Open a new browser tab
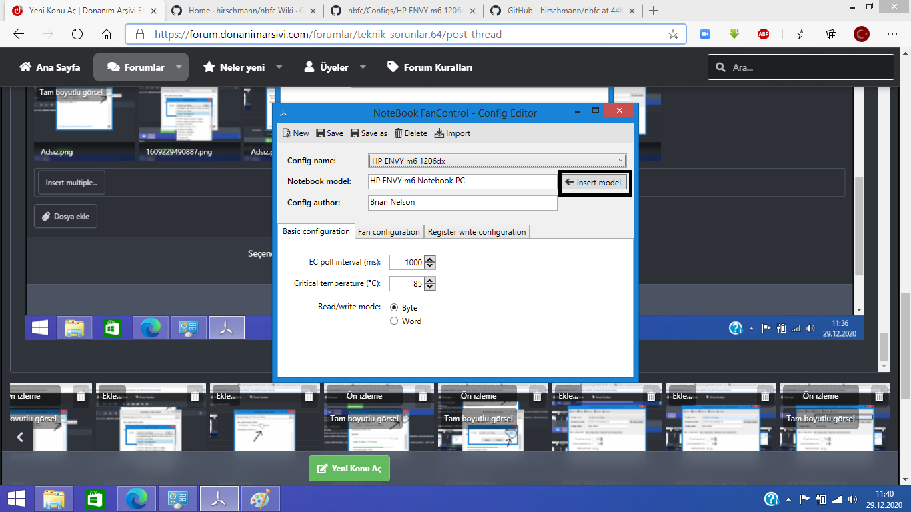The height and width of the screenshot is (512, 911). [653, 11]
